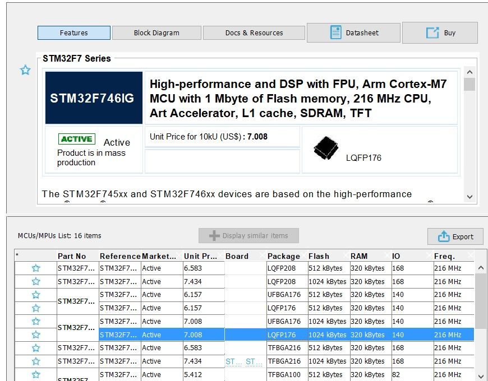This screenshot has height=381, width=488.
Task: Click the 1024 kBytes cell in the TFBGA216 row
Action: [329, 361]
